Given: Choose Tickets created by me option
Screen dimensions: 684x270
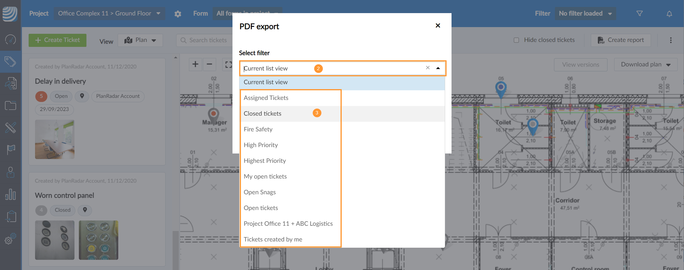Looking at the screenshot, I should click(273, 239).
